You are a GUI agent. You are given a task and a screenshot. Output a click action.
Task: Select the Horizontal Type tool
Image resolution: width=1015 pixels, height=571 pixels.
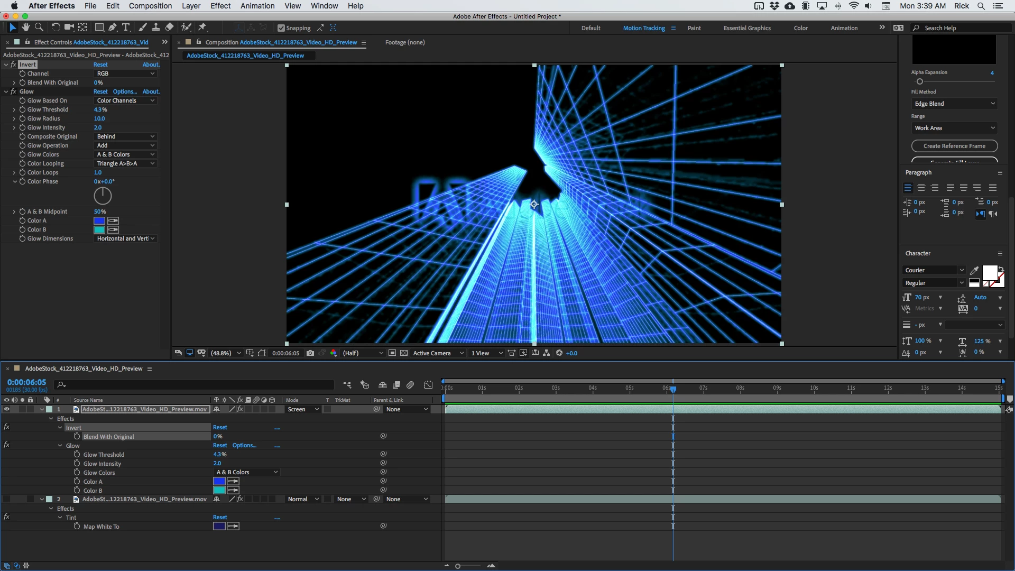point(126,27)
